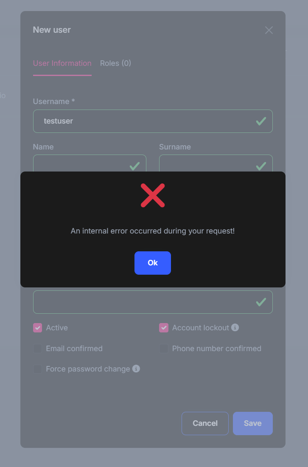Toggle the Account lockout checkbox
Screen dimensions: 308x467
(164, 328)
